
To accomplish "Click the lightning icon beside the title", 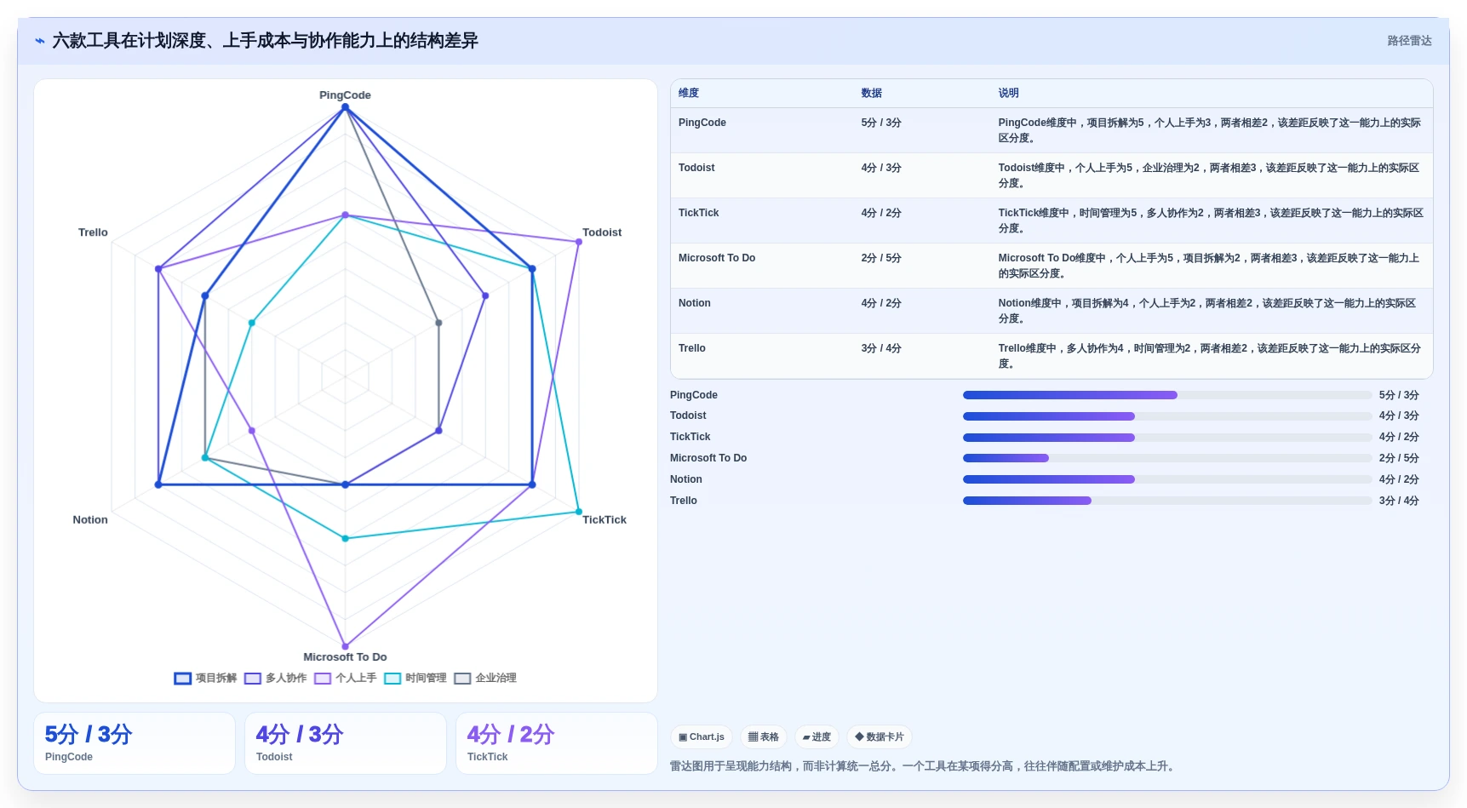I will click(x=40, y=41).
